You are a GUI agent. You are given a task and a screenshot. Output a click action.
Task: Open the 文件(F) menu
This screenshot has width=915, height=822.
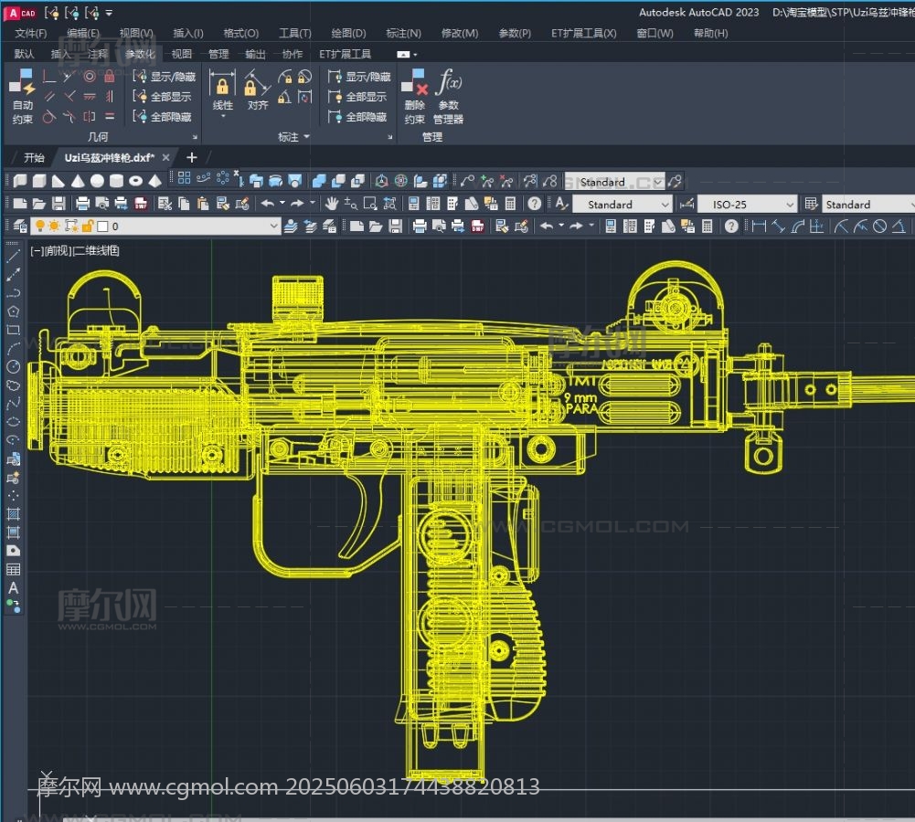pyautogui.click(x=31, y=33)
